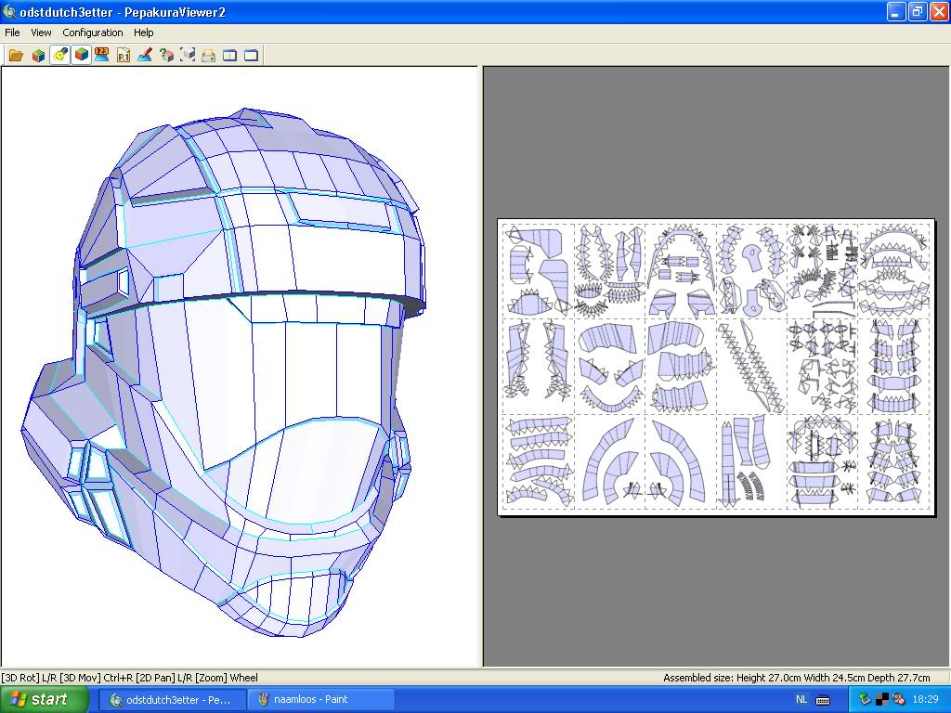Screen dimensions: 951x713
Task: Click the 18:29 system clock
Action: [926, 700]
